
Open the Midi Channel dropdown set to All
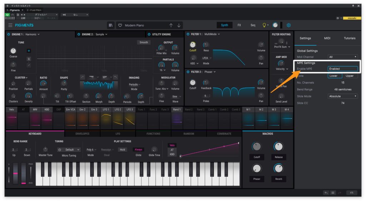(x=342, y=57)
